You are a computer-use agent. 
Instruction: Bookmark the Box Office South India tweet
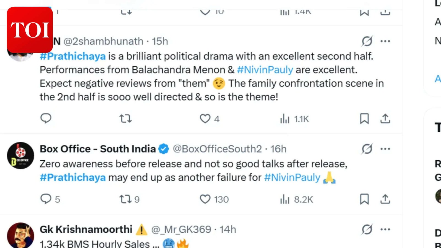364,199
